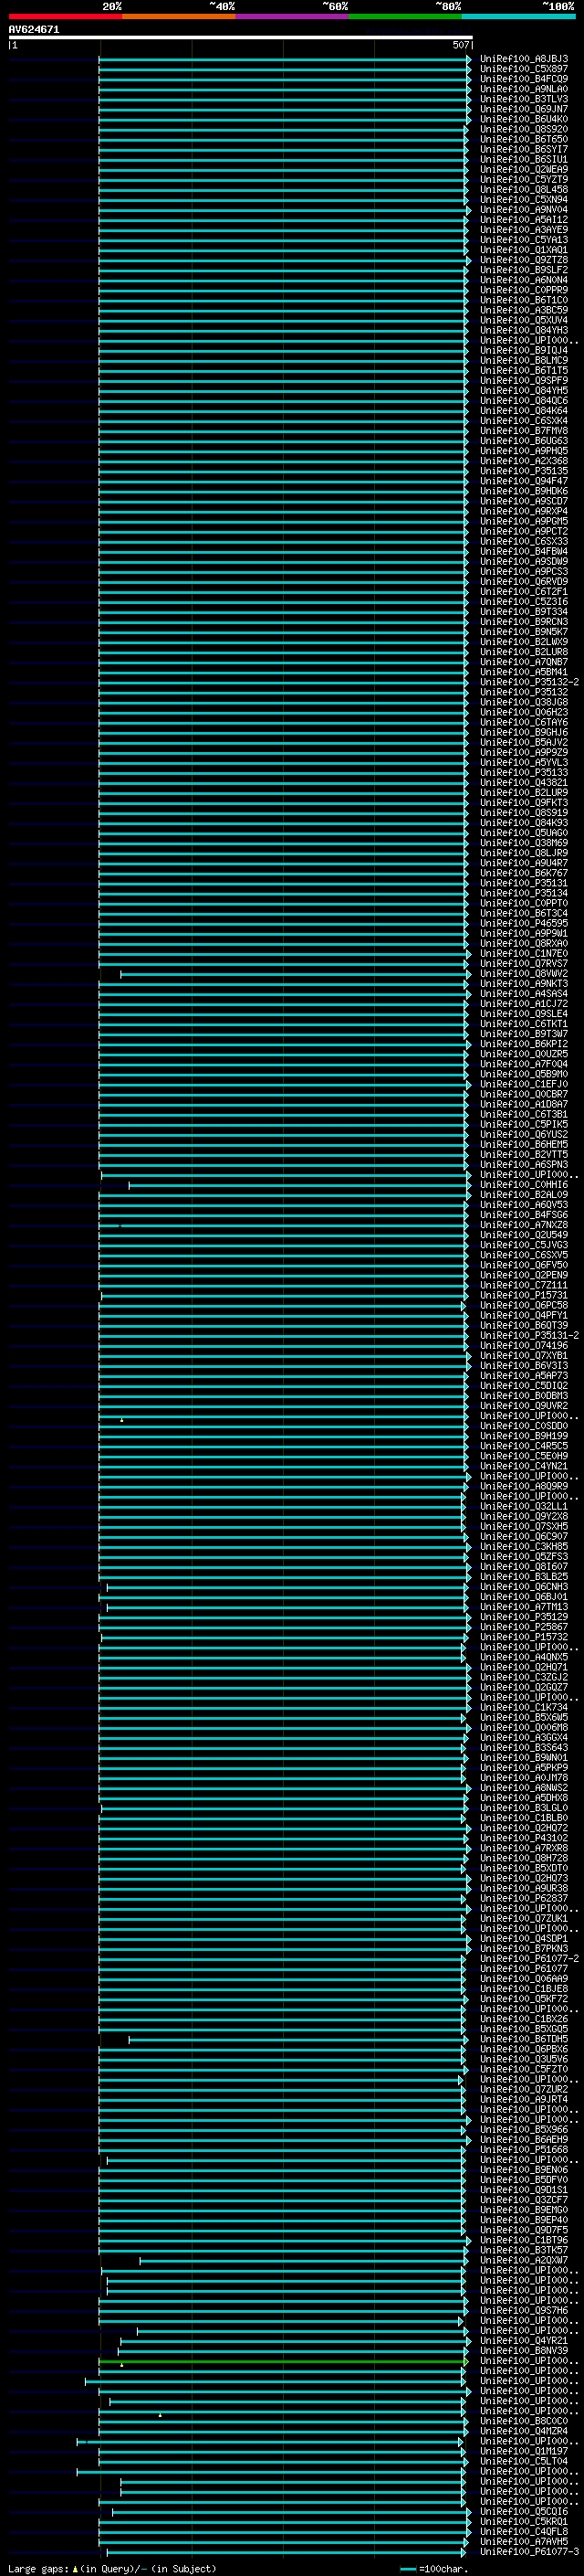584x2576 pixels.
Task: Click hit label UniRef100_A3BC59
Action: tap(524, 310)
